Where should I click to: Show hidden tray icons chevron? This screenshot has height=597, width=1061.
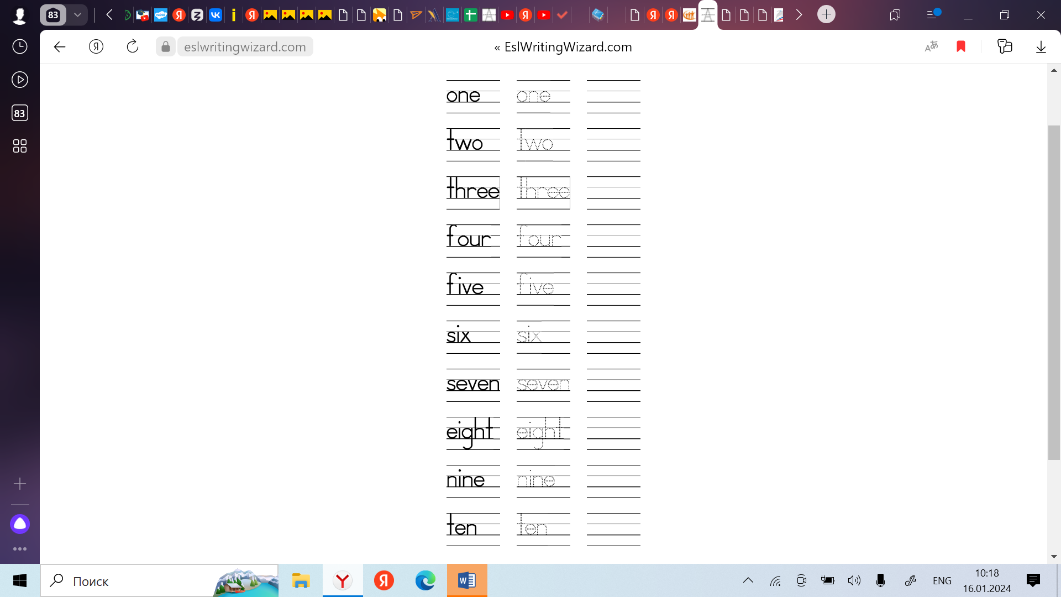tap(748, 580)
